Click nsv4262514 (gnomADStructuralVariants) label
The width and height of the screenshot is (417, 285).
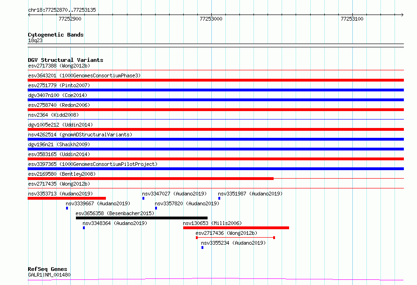[80, 135]
